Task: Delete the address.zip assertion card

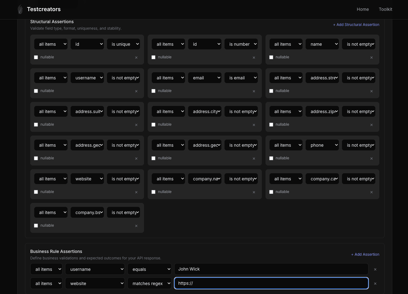Action: [371, 125]
